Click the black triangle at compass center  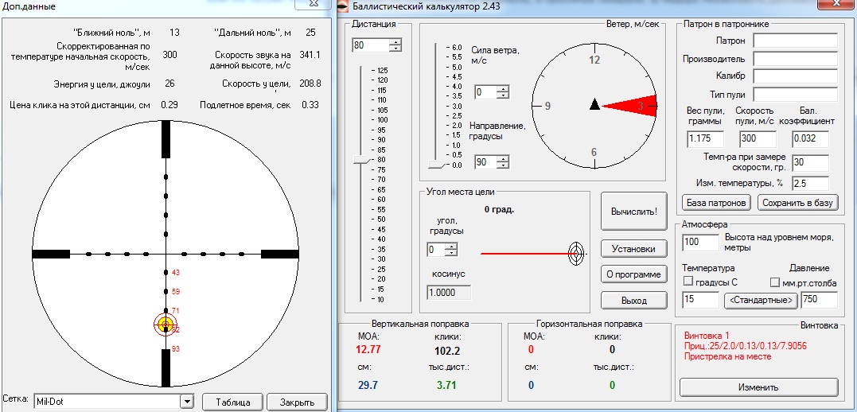[594, 105]
